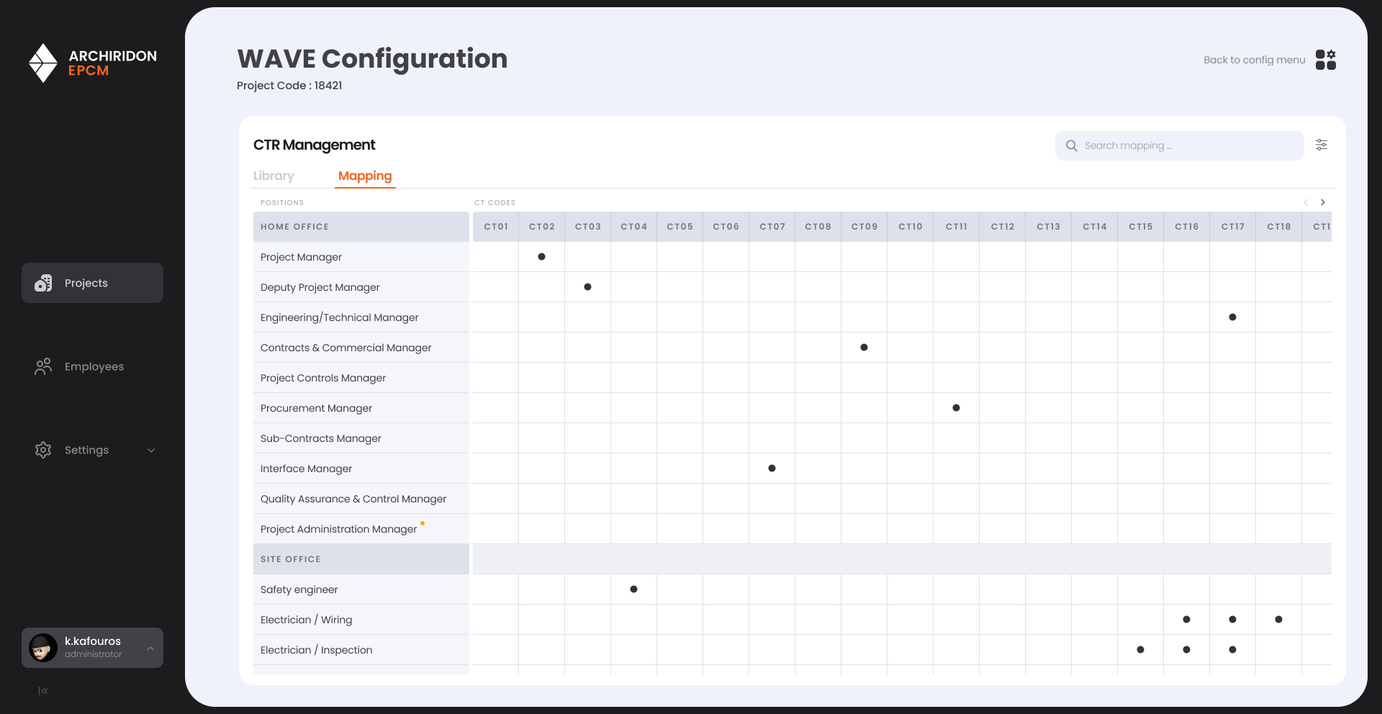Image resolution: width=1382 pixels, height=714 pixels.
Task: Click the Archiridon EPCM diamond logo
Action: pyautogui.click(x=43, y=63)
